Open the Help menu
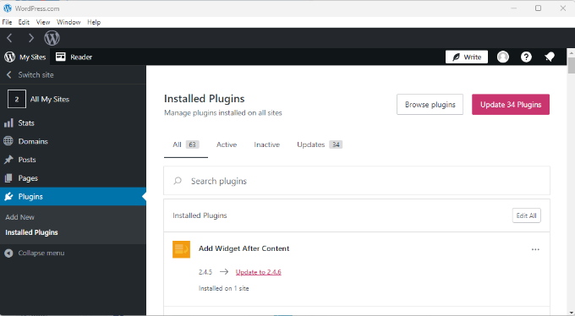The width and height of the screenshot is (575, 316). 94,22
